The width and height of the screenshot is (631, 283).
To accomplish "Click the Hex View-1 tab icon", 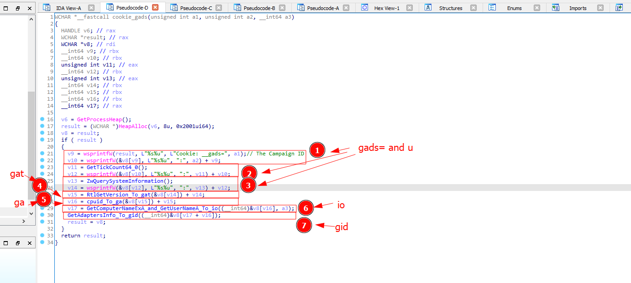I will click(x=365, y=8).
